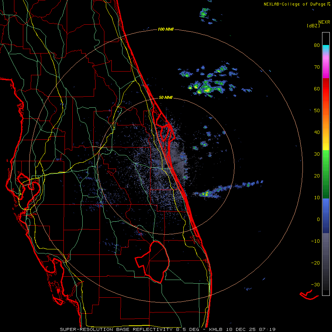The width and height of the screenshot is (332, 332).
Task: Click the elongated echo band offshore east-southeast of the radar
Action: (228, 190)
